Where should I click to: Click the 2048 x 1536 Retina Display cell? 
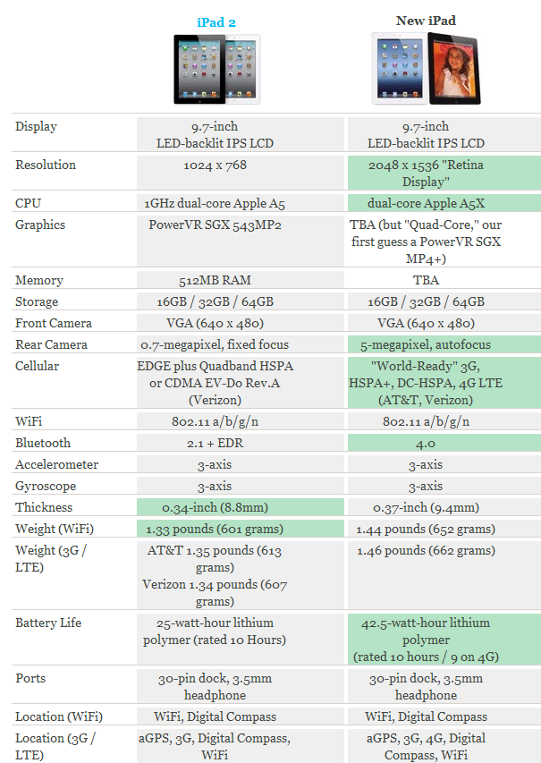click(x=444, y=172)
